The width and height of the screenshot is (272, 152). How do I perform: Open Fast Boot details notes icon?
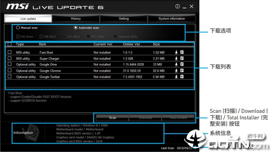pyautogui.click(x=182, y=52)
